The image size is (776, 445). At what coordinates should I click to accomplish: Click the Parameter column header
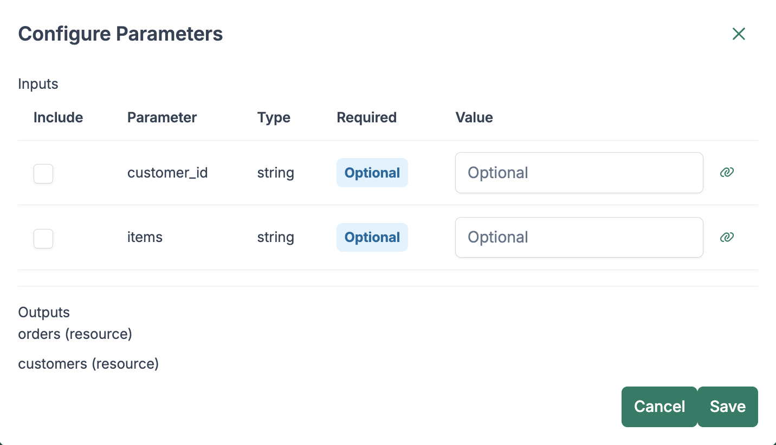pos(162,117)
